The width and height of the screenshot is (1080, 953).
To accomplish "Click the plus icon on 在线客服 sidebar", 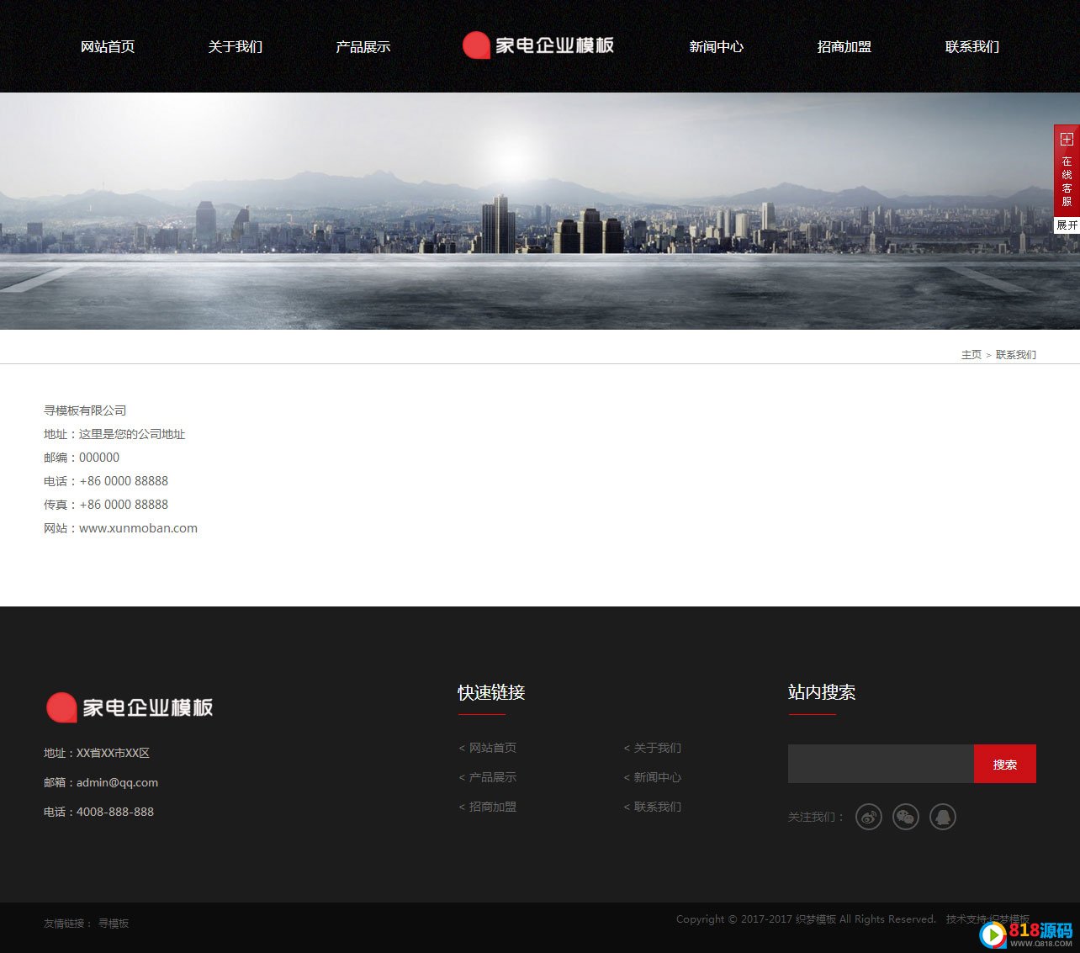I will tap(1067, 140).
